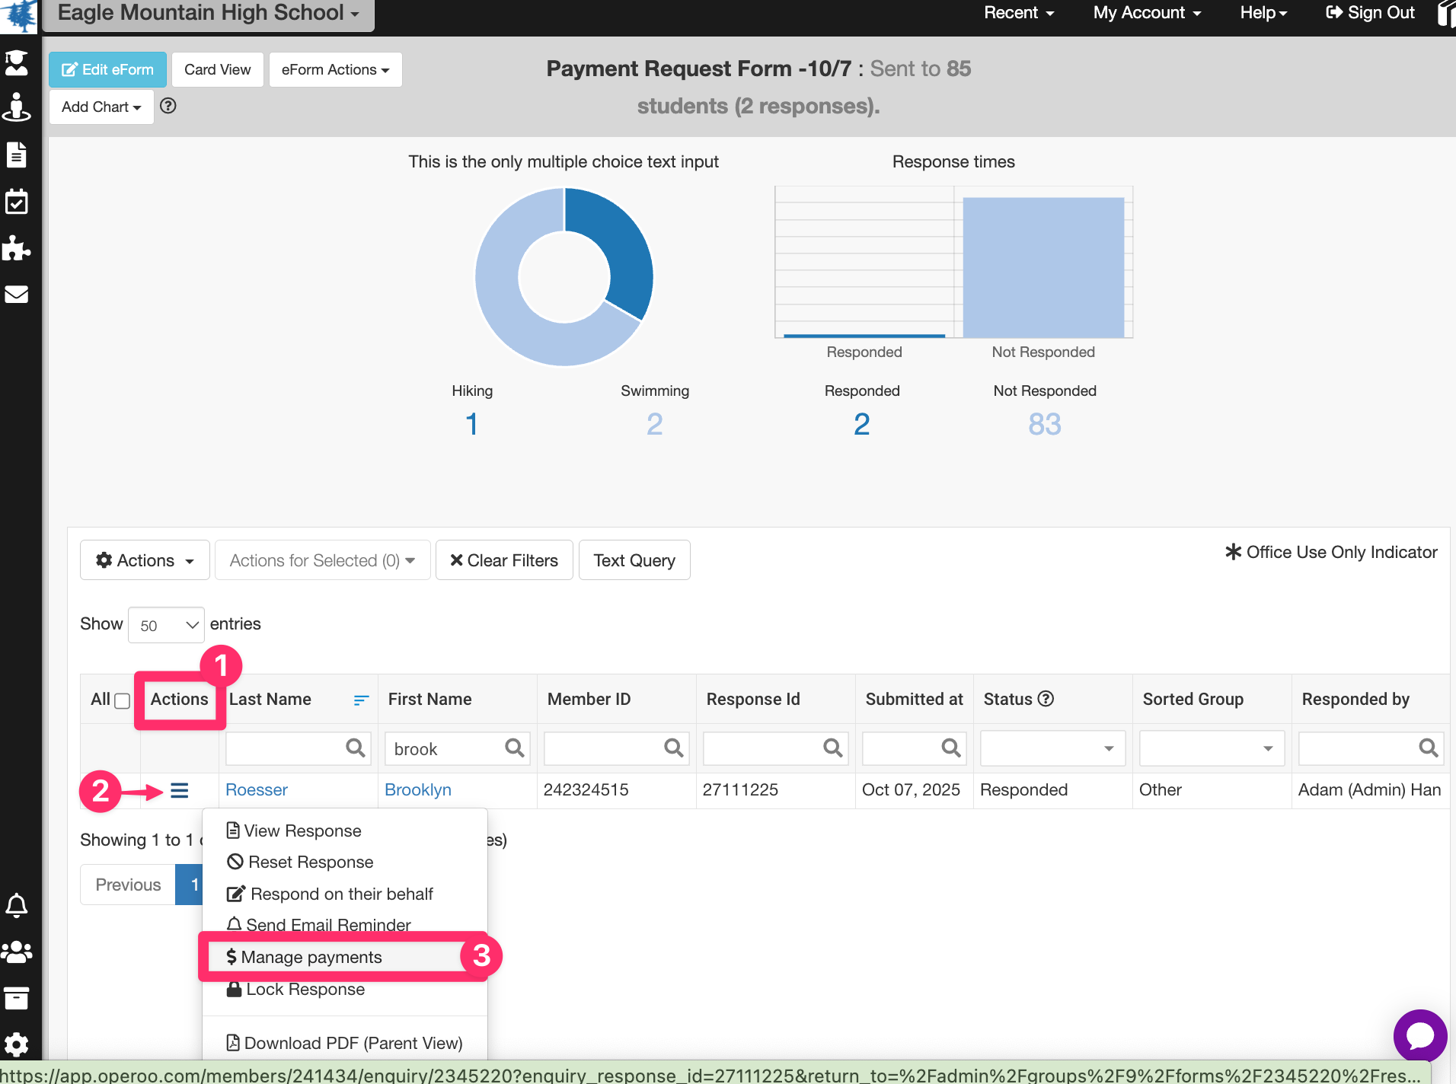Sort by the Submitted at column header
The image size is (1456, 1084).
914,699
